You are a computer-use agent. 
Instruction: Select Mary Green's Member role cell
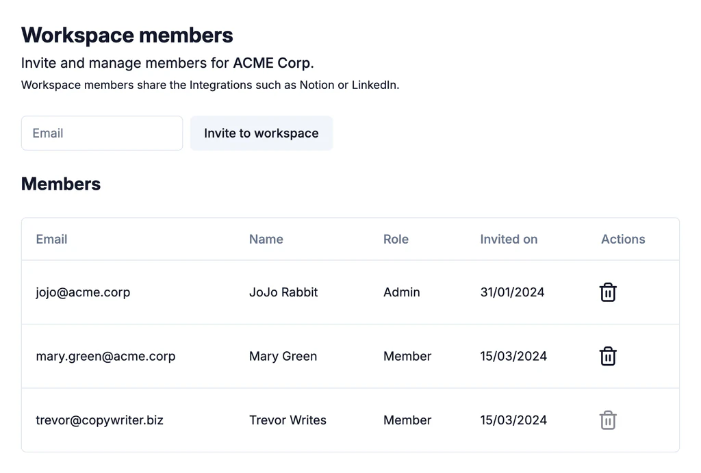[407, 357]
